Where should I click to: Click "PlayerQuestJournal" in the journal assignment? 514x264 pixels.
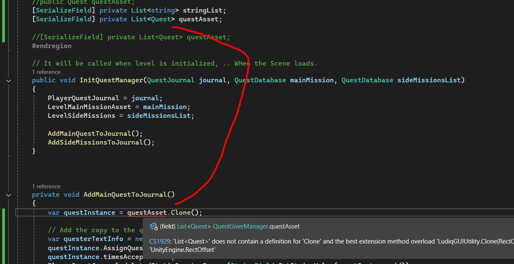click(83, 98)
